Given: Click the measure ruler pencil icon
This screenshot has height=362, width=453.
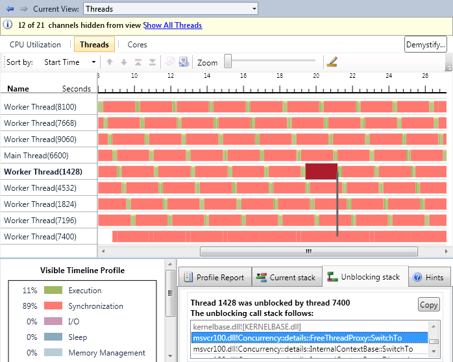Looking at the screenshot, I should coord(332,62).
